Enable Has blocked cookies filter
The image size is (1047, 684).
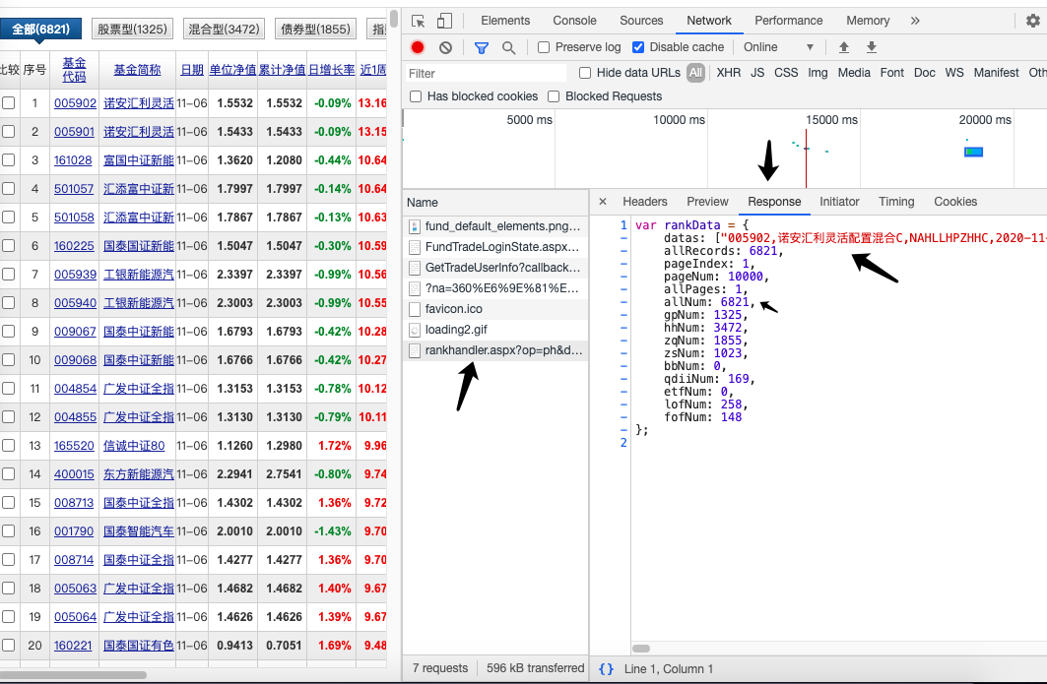(x=416, y=96)
